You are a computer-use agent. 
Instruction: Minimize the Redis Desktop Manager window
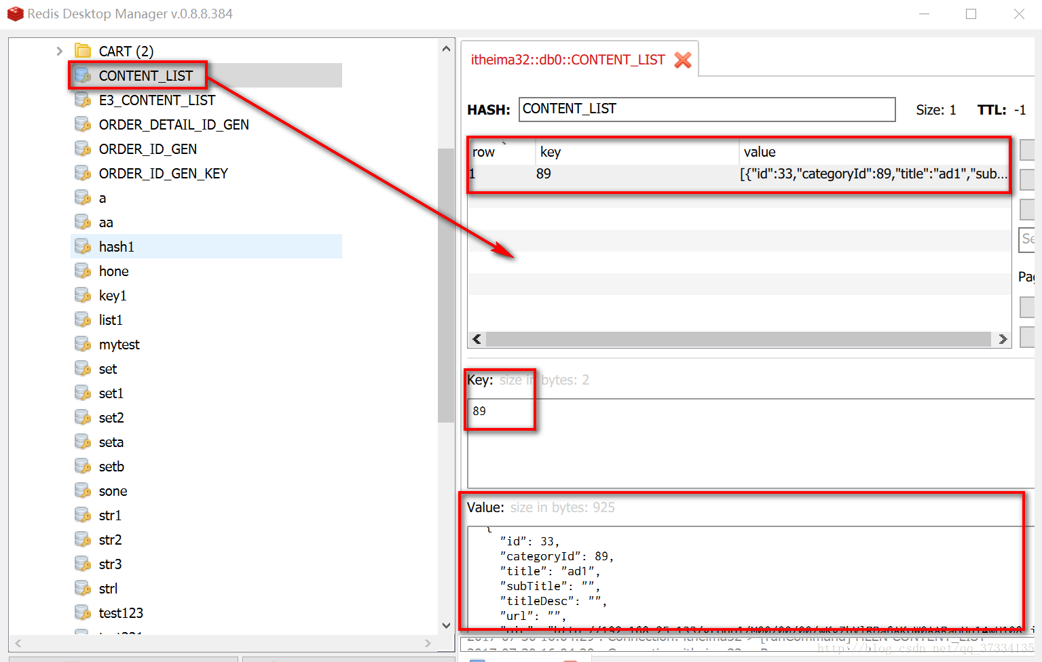(924, 14)
